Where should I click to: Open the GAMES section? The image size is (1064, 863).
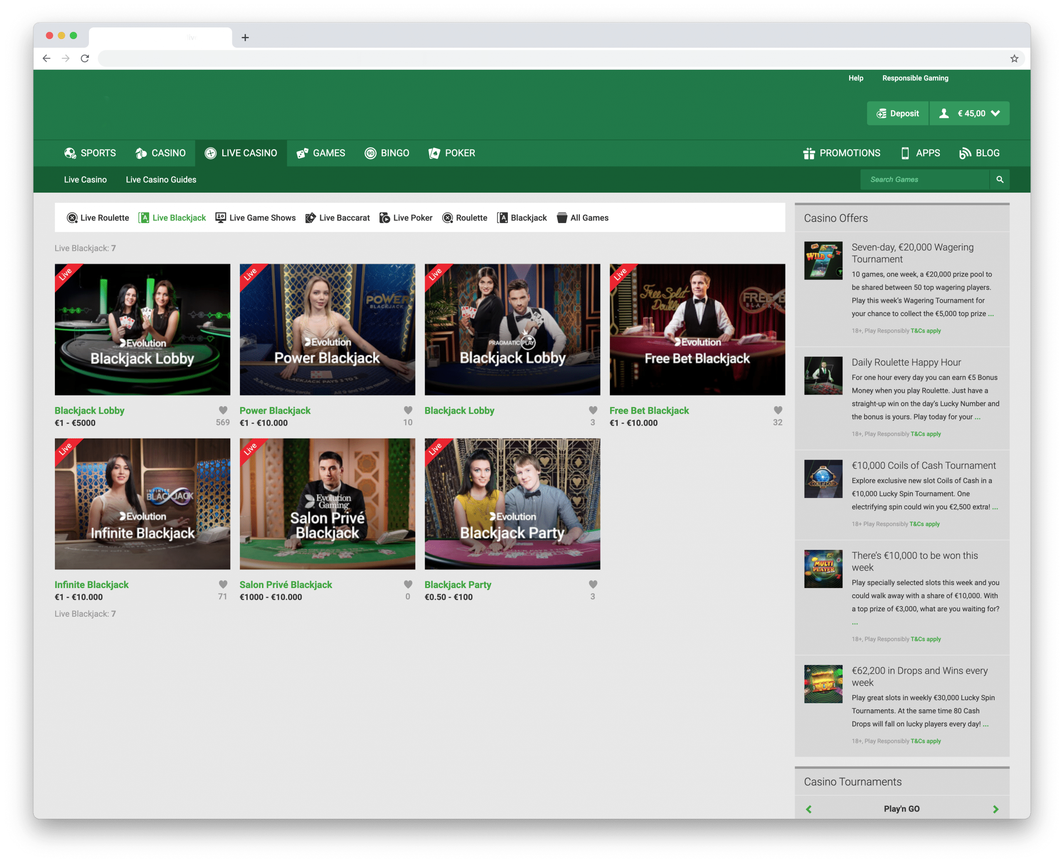[320, 153]
